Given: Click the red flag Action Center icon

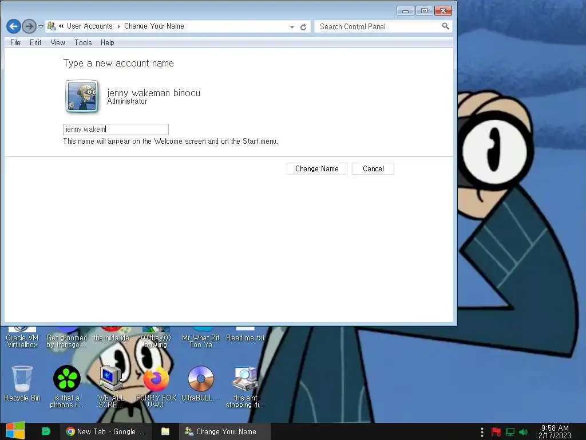Looking at the screenshot, I should 496,432.
